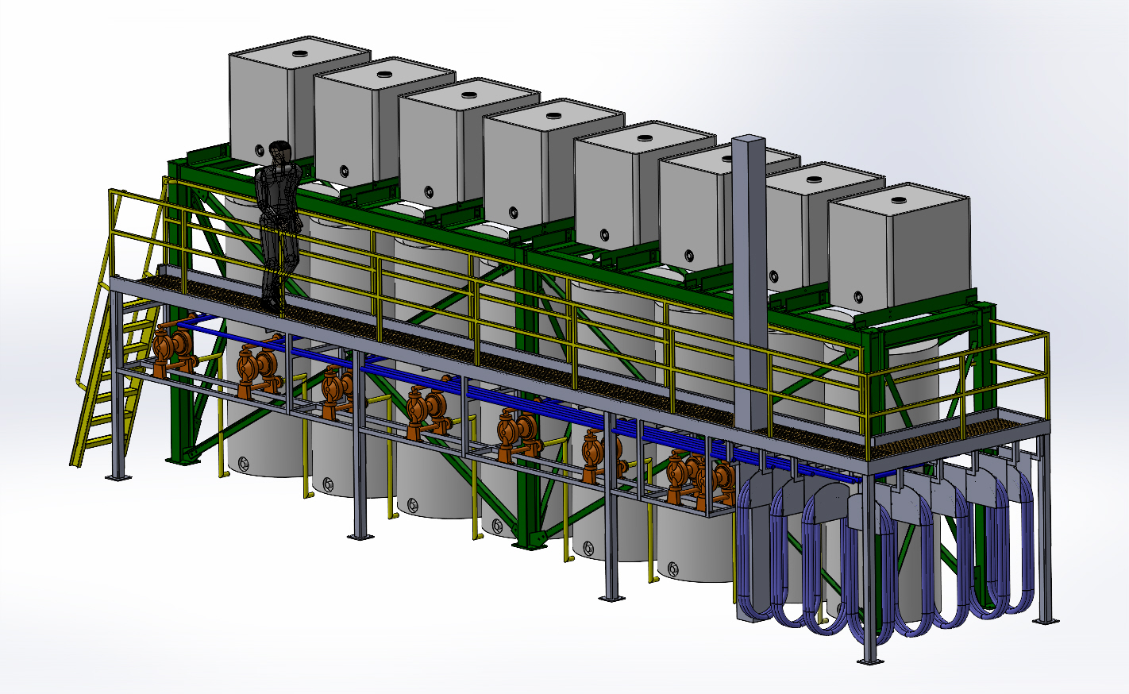This screenshot has height=694, width=1129.
Task: Select the leftmost orange diaphragm pump
Action: 168,349
